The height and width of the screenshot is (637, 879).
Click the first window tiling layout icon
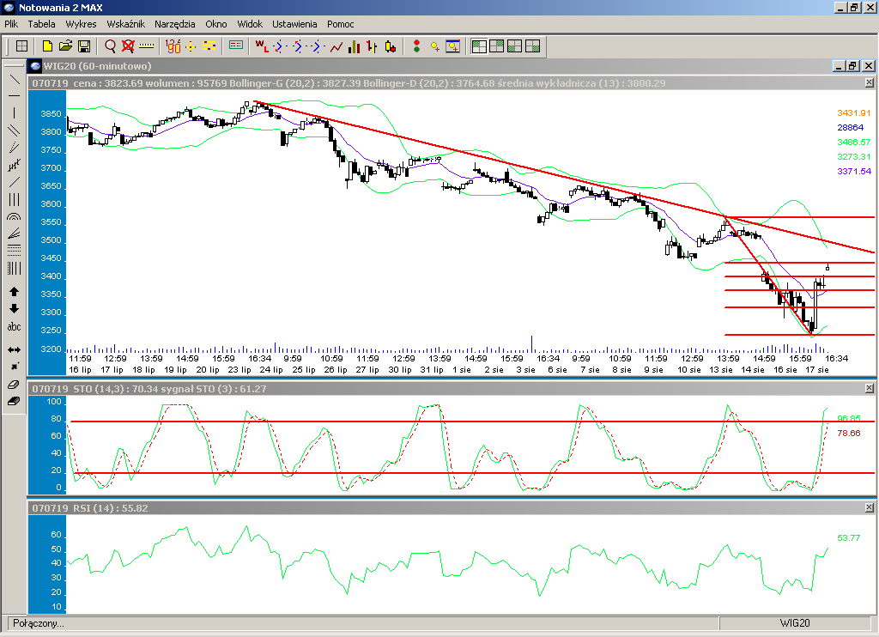[479, 45]
